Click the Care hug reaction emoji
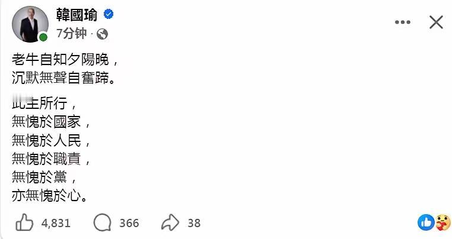Screen dimensions: 452x239 [443, 222]
